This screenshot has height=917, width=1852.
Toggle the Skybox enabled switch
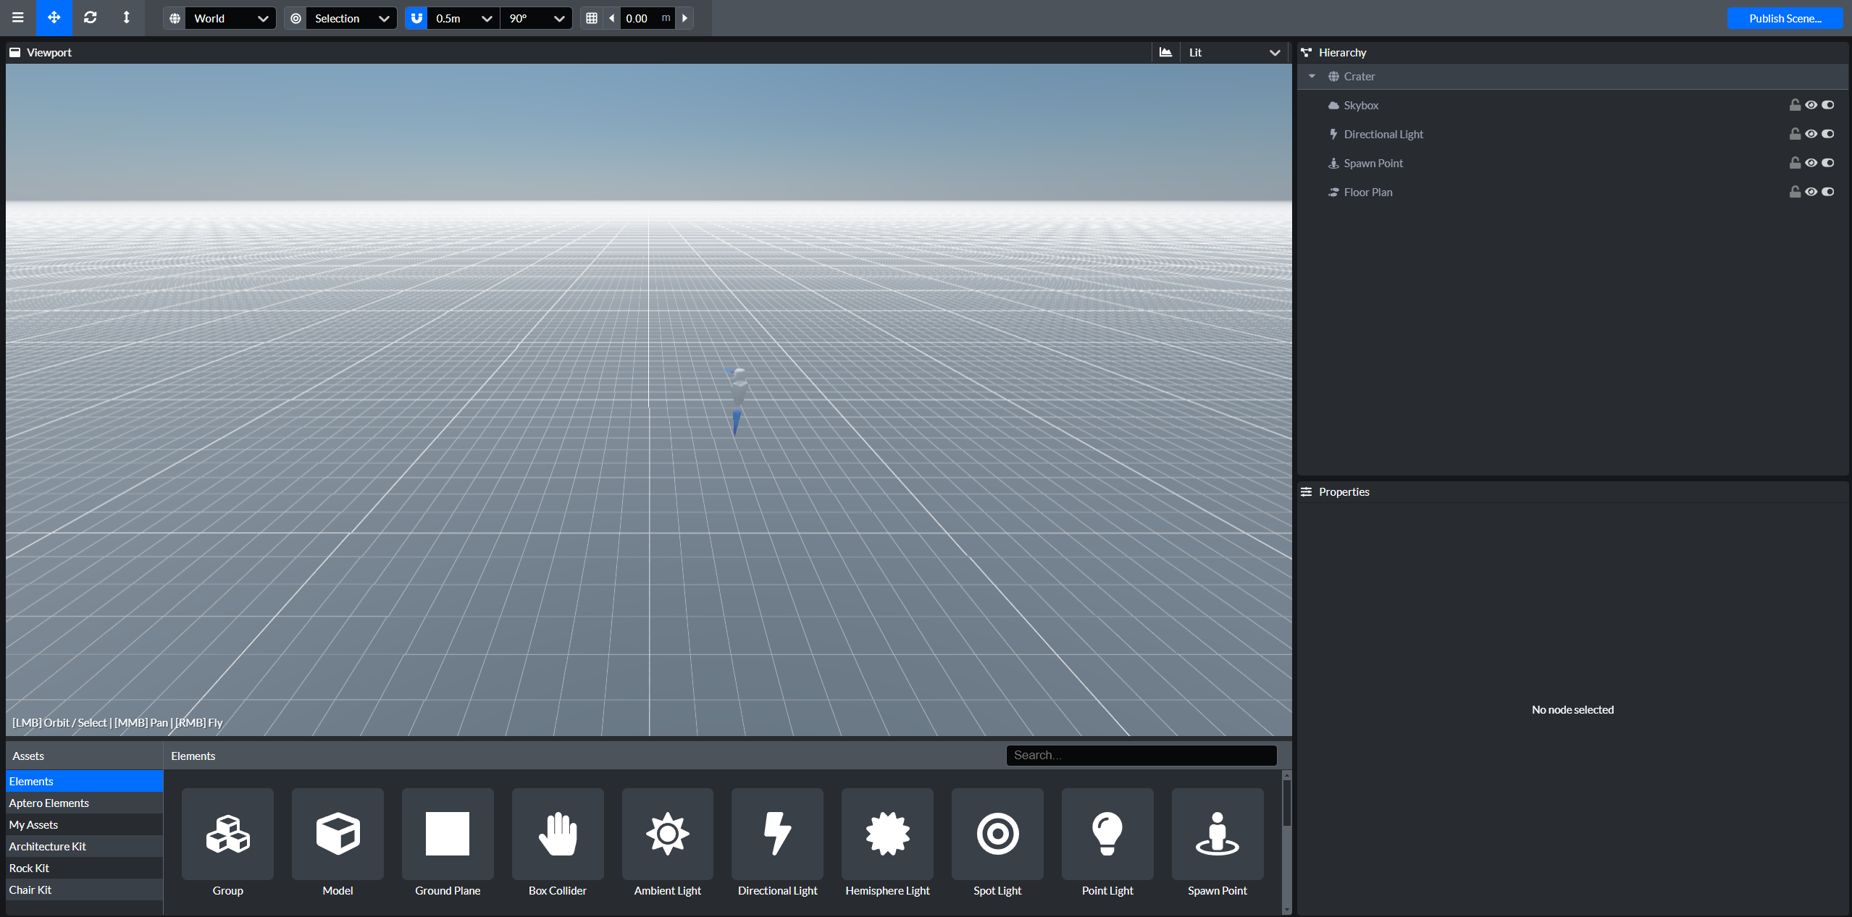pos(1828,105)
